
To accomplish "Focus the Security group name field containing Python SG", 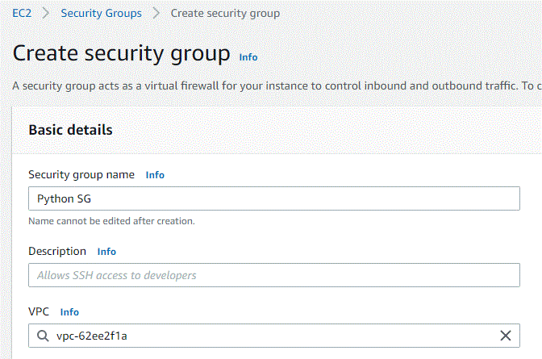I will point(274,198).
